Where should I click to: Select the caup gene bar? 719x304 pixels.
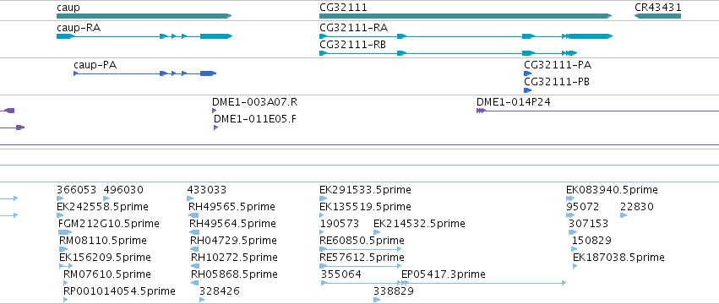[144, 16]
